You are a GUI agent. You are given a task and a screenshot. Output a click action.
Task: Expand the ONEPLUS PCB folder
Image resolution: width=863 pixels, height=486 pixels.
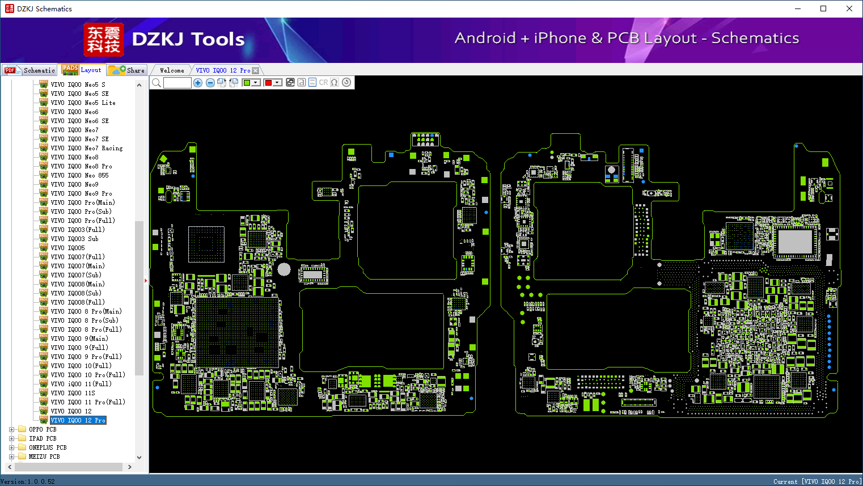(x=11, y=447)
